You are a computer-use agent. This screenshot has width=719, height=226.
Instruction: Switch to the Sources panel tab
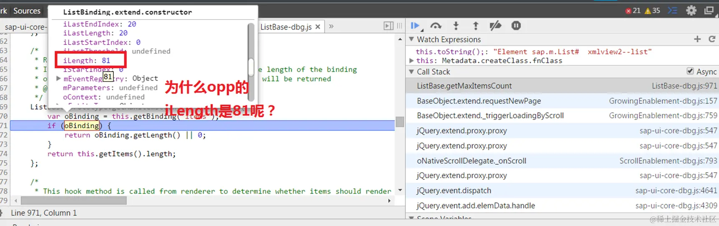[x=27, y=11]
